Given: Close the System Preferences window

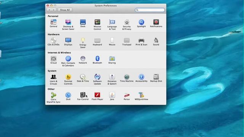Looking at the screenshot, I should pyautogui.click(x=48, y=6).
